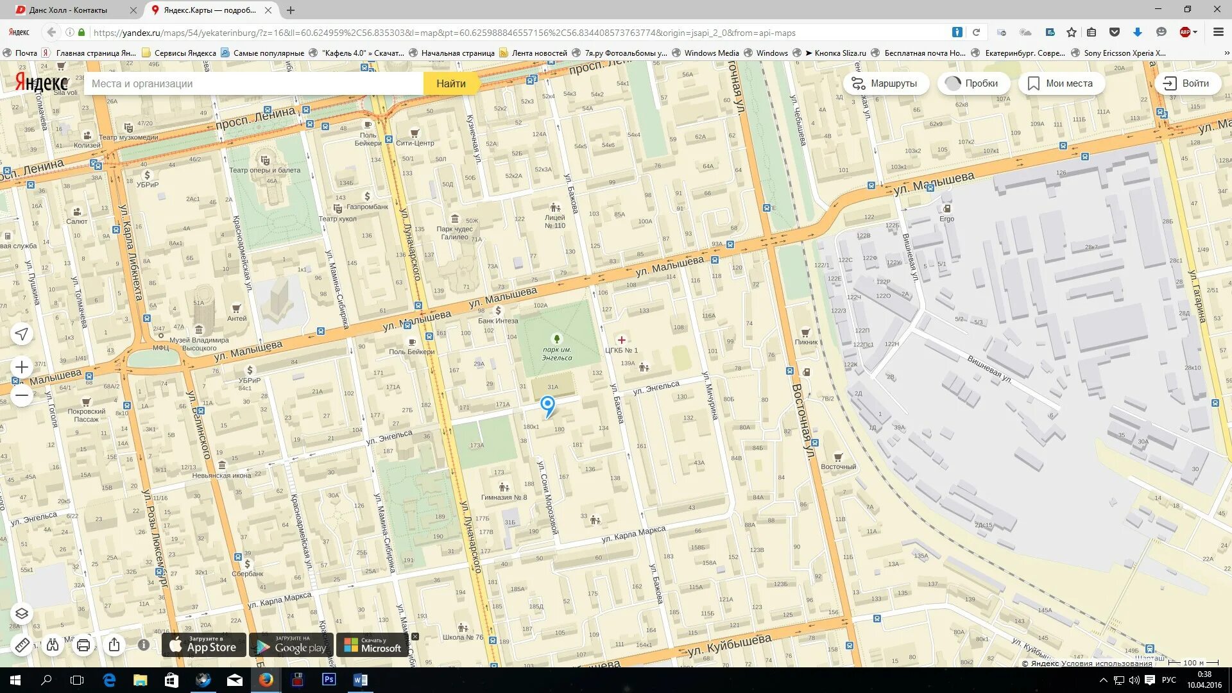Close the app download banner
The image size is (1232, 693).
[x=415, y=637]
